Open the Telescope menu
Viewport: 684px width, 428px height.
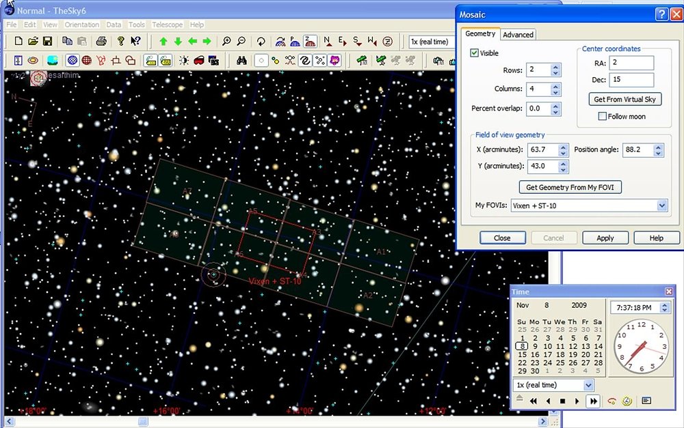[x=167, y=25]
